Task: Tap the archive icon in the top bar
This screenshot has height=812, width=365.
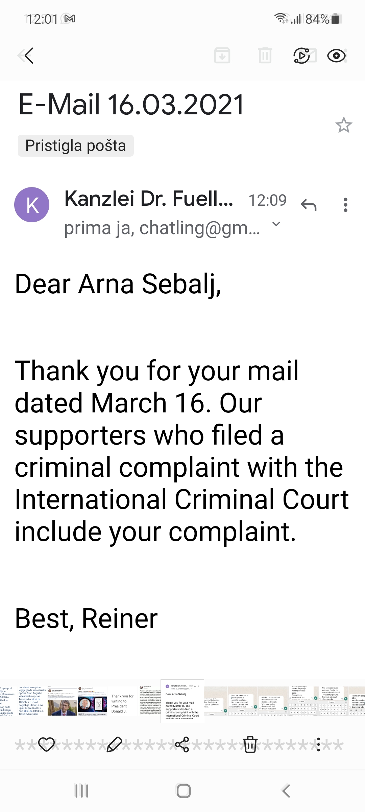Action: coord(222,55)
